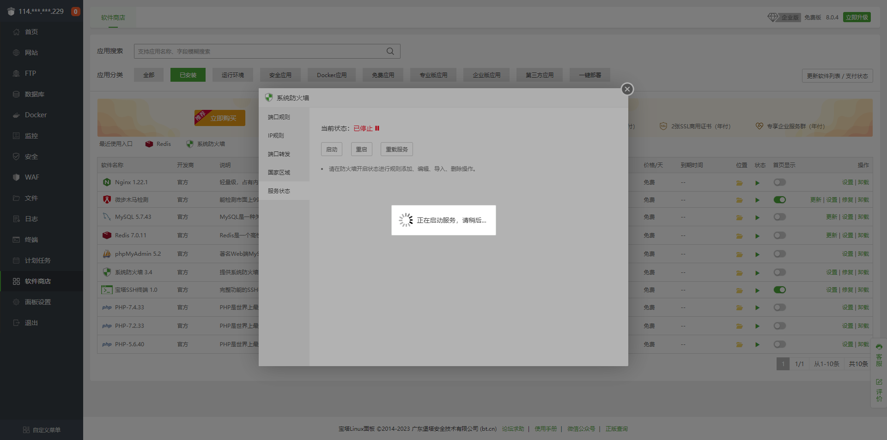The height and width of the screenshot is (440, 887).
Task: Toggle homepage display for 宝塔SSH终端
Action: [x=780, y=290]
